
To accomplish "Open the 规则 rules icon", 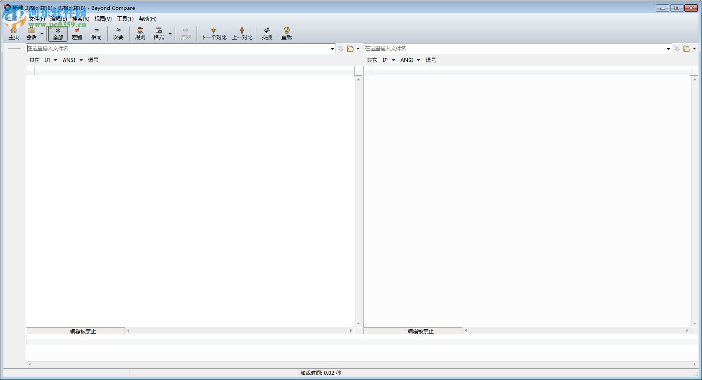I will tap(140, 34).
